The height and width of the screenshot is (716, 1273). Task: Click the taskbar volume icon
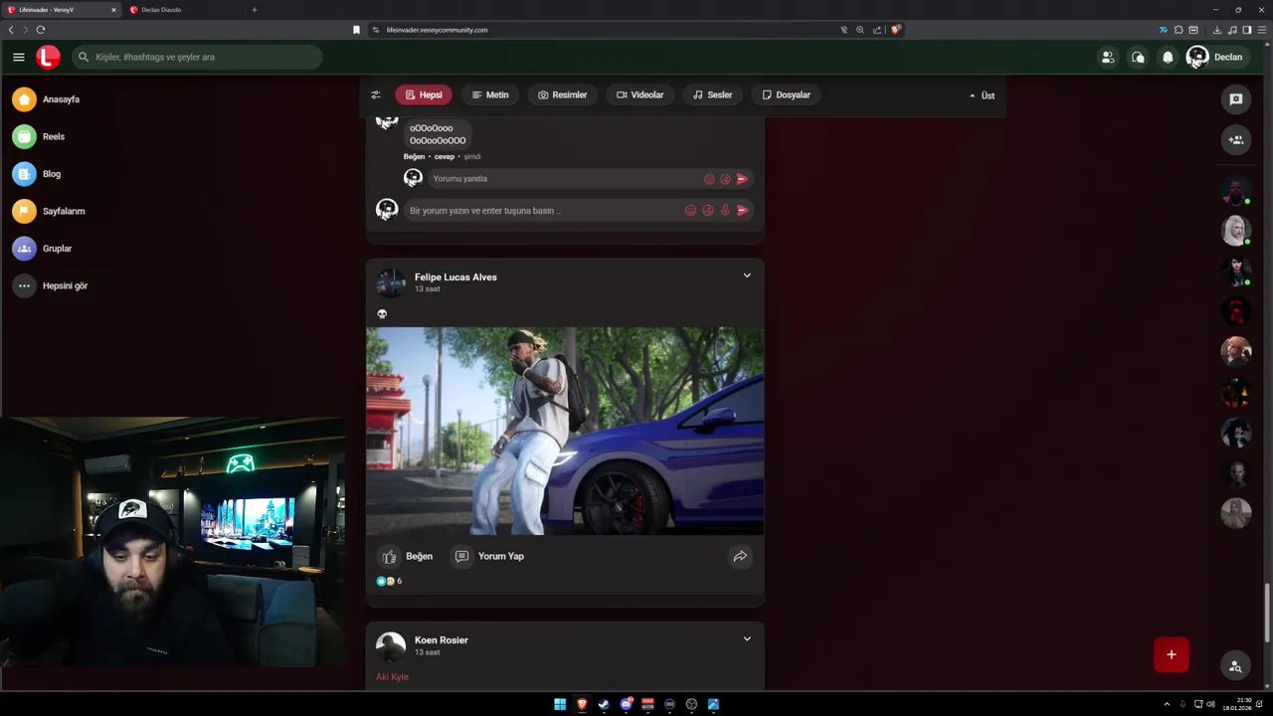(1210, 704)
